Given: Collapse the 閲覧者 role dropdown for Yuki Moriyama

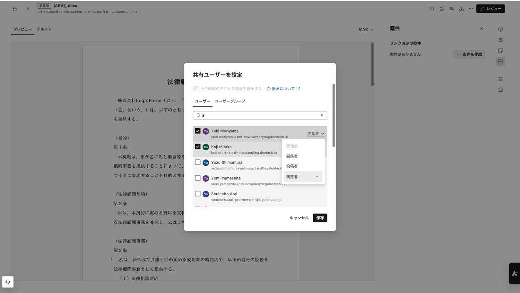Looking at the screenshot, I should point(316,134).
